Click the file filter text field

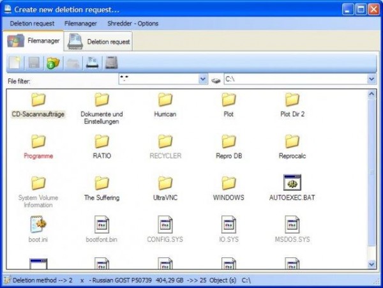[x=158, y=80]
